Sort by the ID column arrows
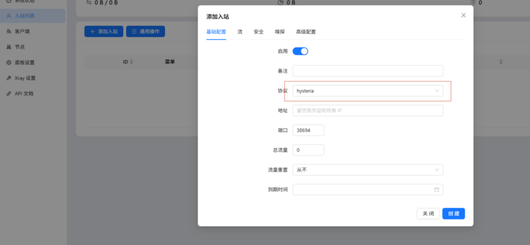 click(x=131, y=62)
